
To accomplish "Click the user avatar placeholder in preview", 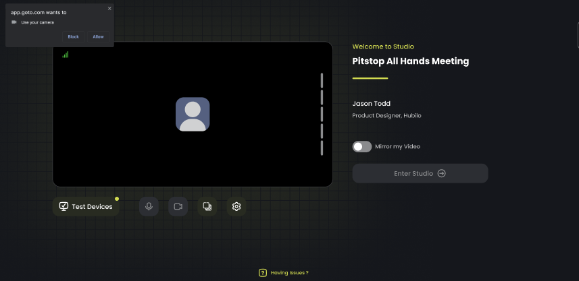I will pyautogui.click(x=193, y=114).
